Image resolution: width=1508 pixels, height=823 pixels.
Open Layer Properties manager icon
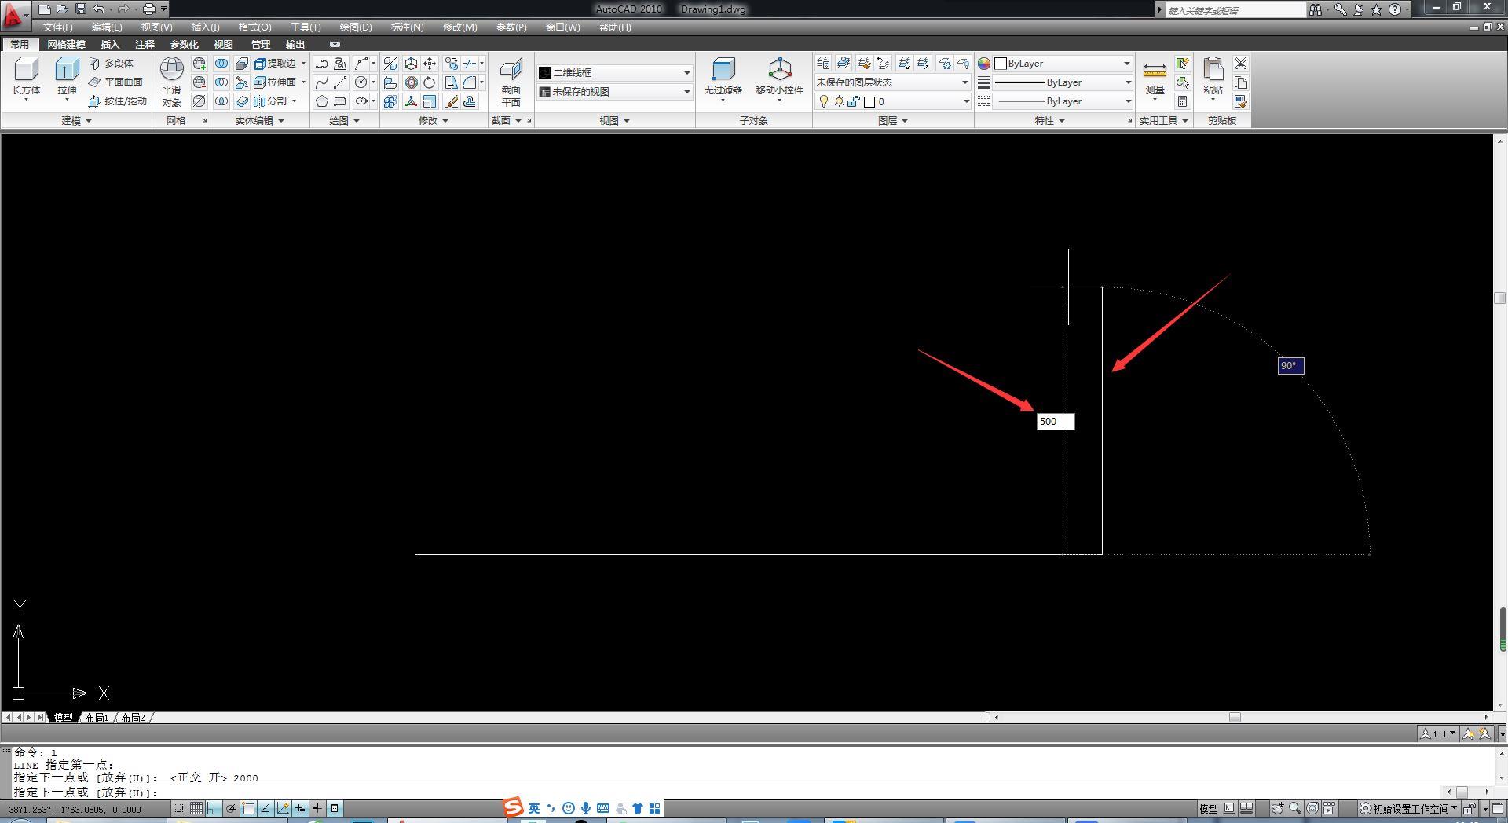(823, 63)
